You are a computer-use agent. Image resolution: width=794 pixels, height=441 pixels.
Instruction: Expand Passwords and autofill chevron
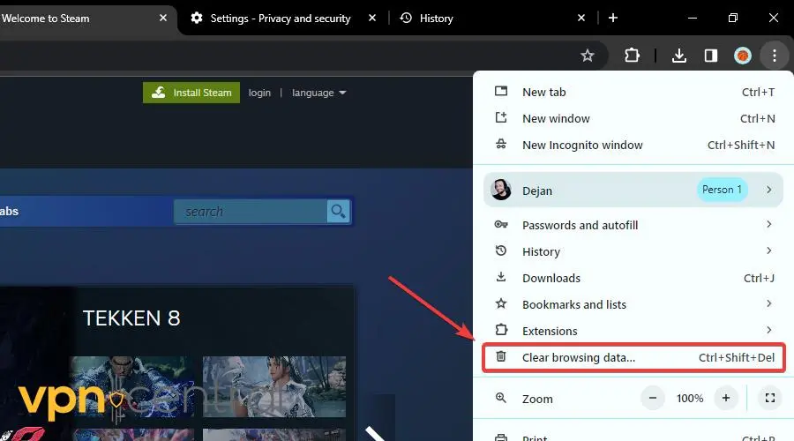pyautogui.click(x=768, y=224)
